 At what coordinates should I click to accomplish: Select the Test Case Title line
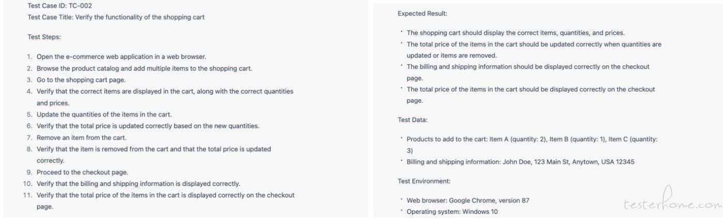116,17
